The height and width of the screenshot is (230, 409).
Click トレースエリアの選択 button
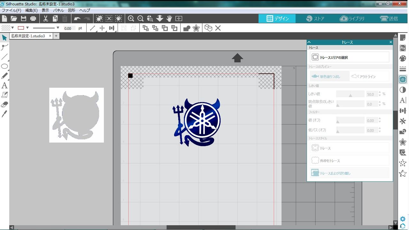coord(350,57)
